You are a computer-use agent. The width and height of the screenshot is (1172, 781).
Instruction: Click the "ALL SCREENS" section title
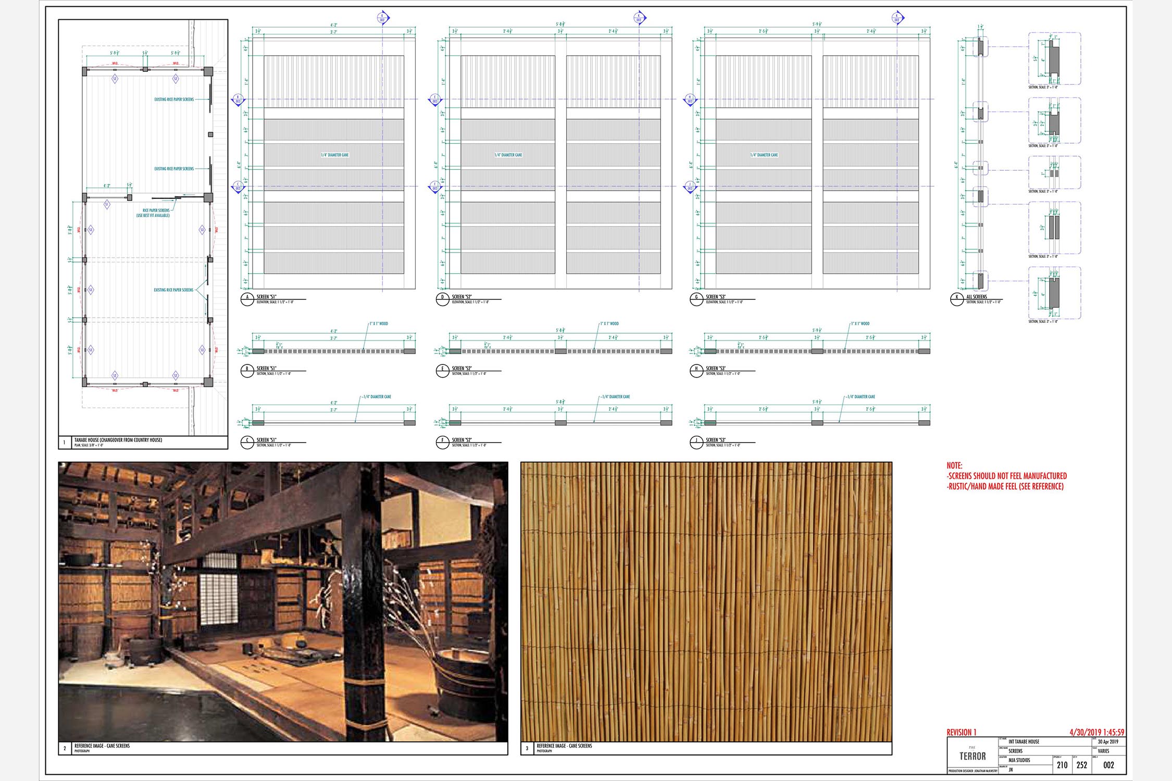point(977,297)
